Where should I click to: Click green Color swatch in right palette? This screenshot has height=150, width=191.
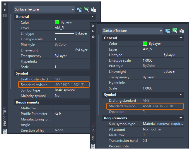[145, 44]
